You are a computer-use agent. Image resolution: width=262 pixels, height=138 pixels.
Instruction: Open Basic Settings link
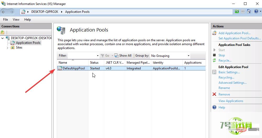click(229, 72)
